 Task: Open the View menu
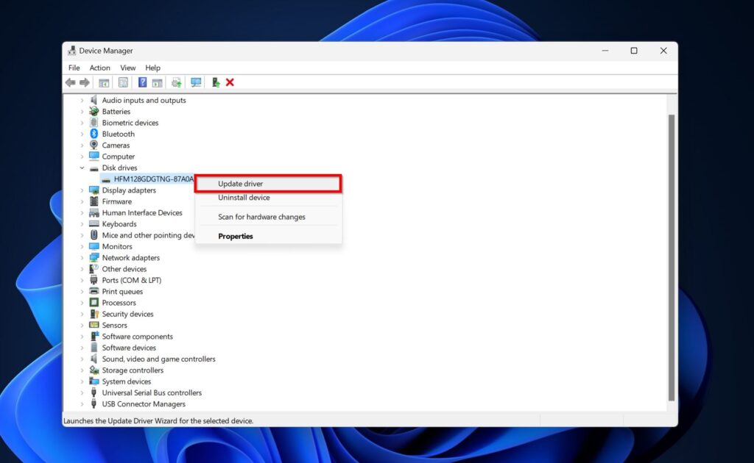point(127,67)
